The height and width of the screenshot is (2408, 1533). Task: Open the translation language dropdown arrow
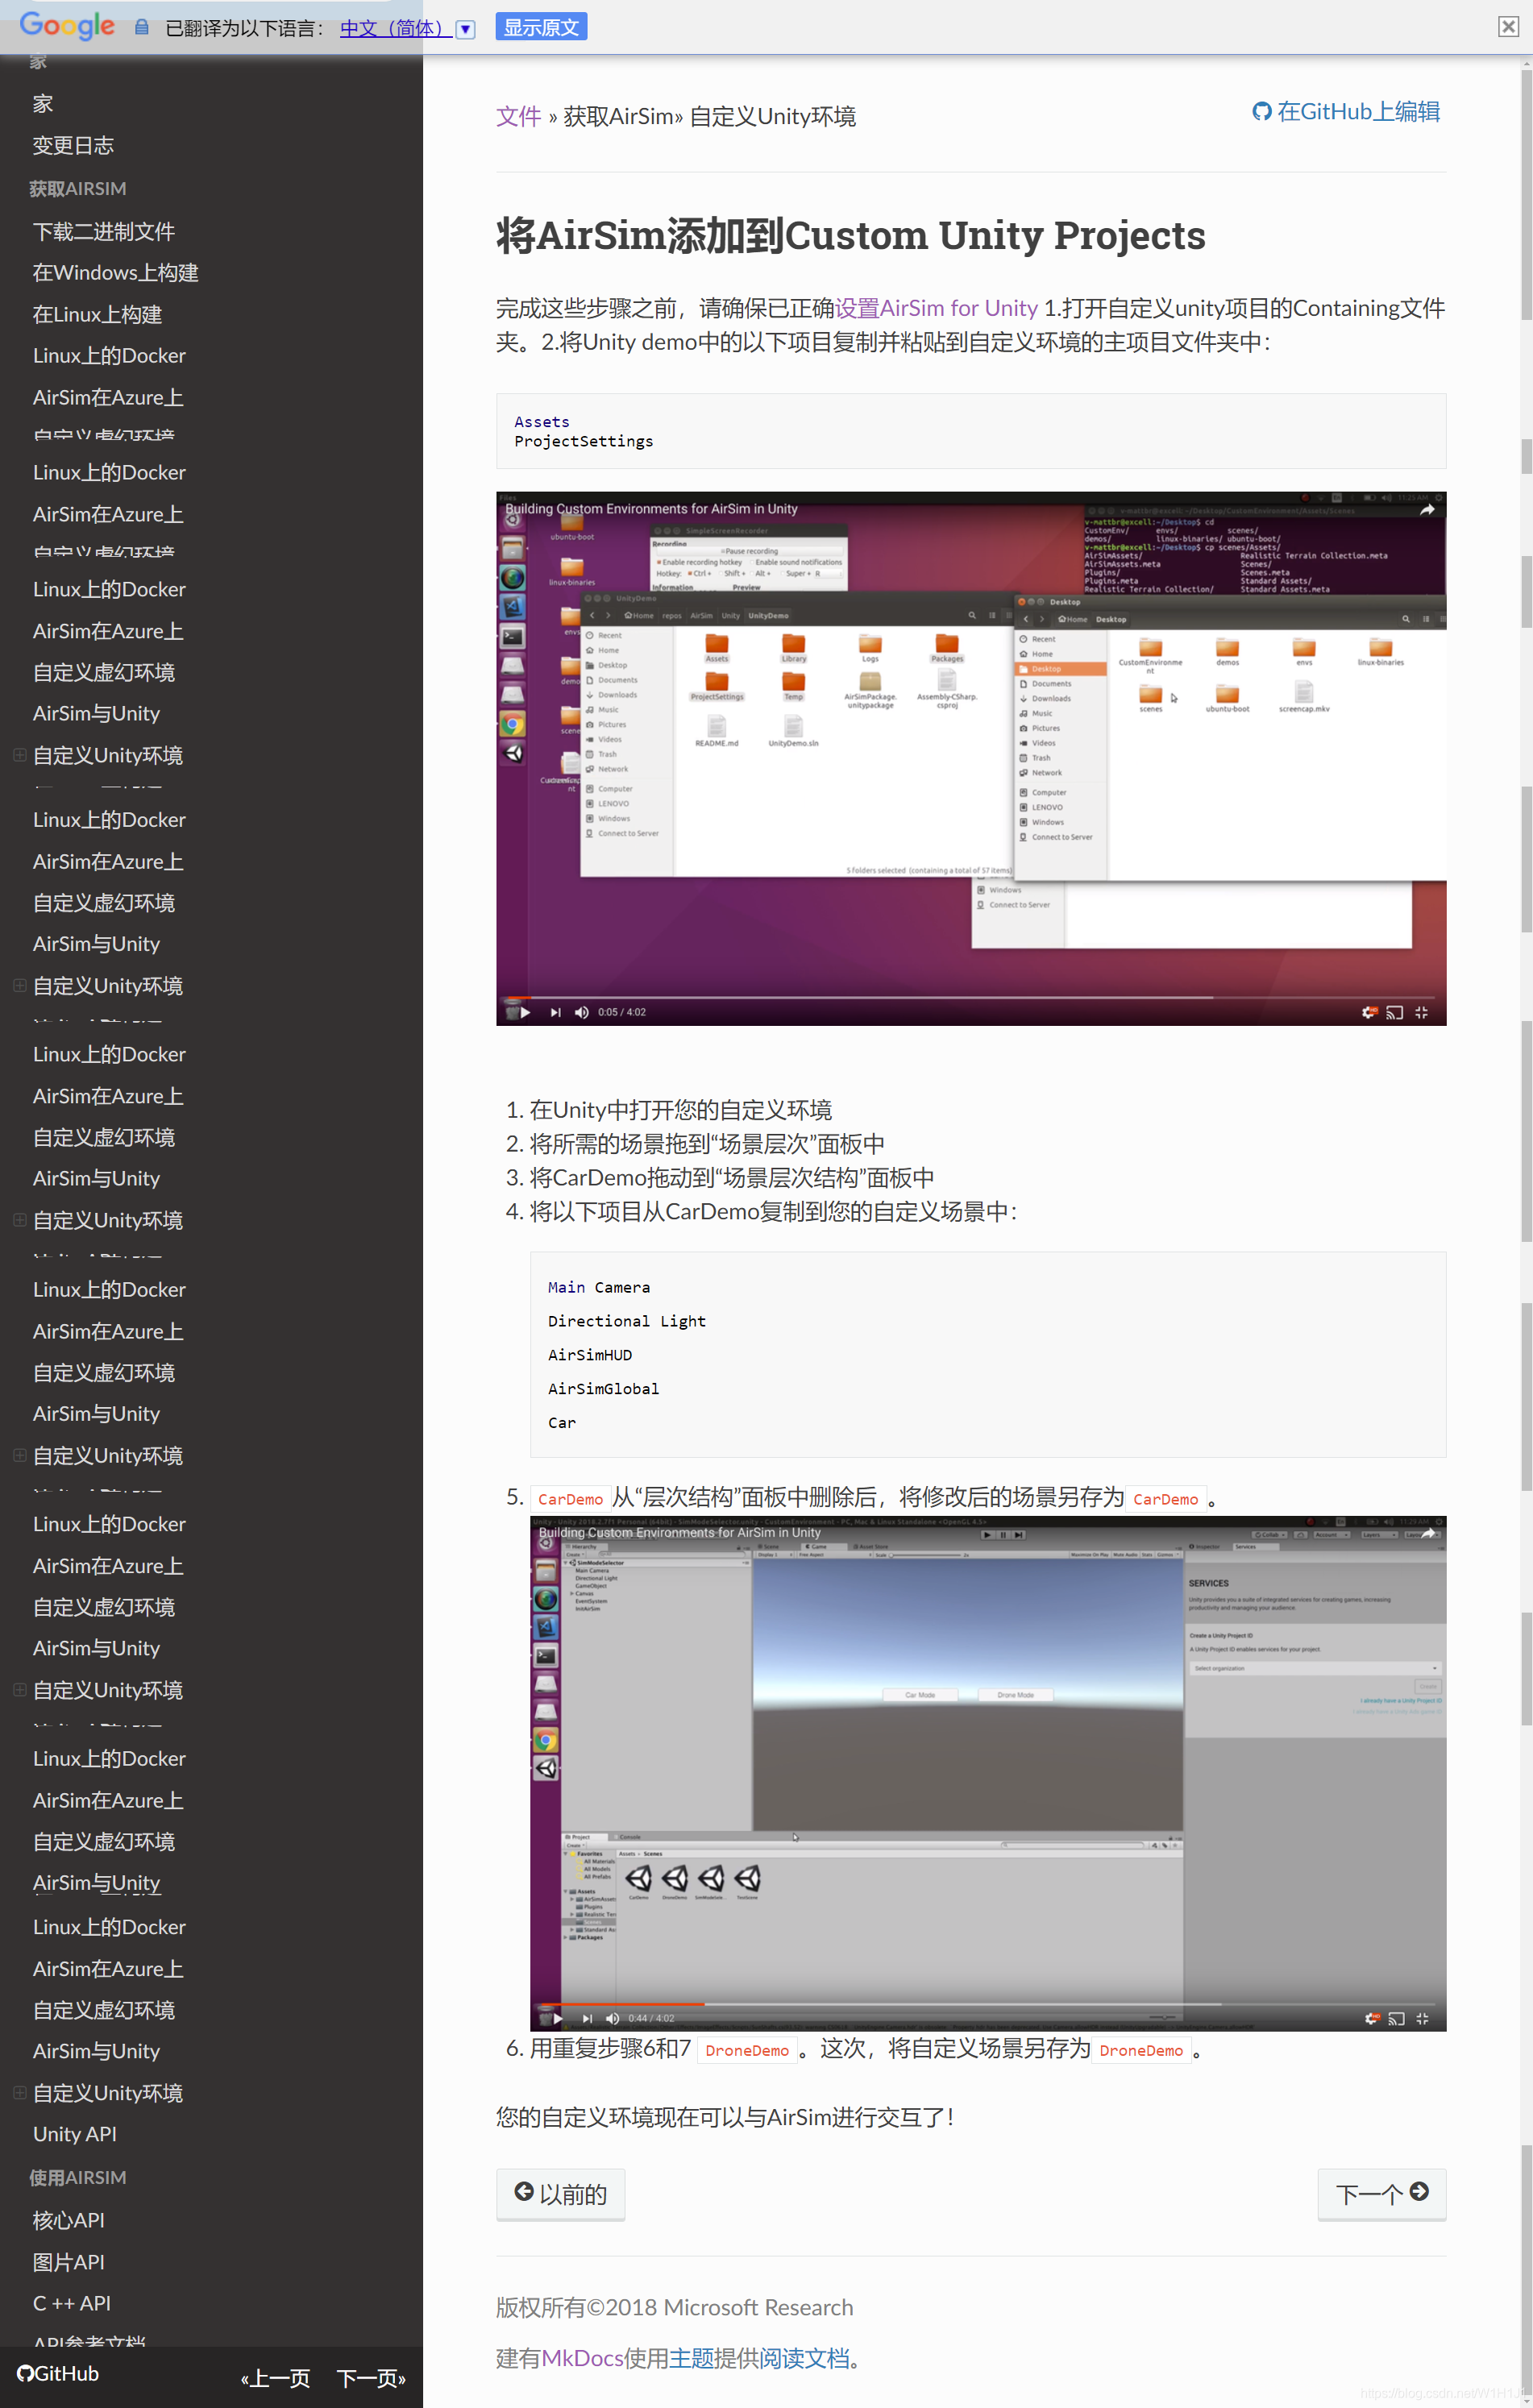click(466, 29)
